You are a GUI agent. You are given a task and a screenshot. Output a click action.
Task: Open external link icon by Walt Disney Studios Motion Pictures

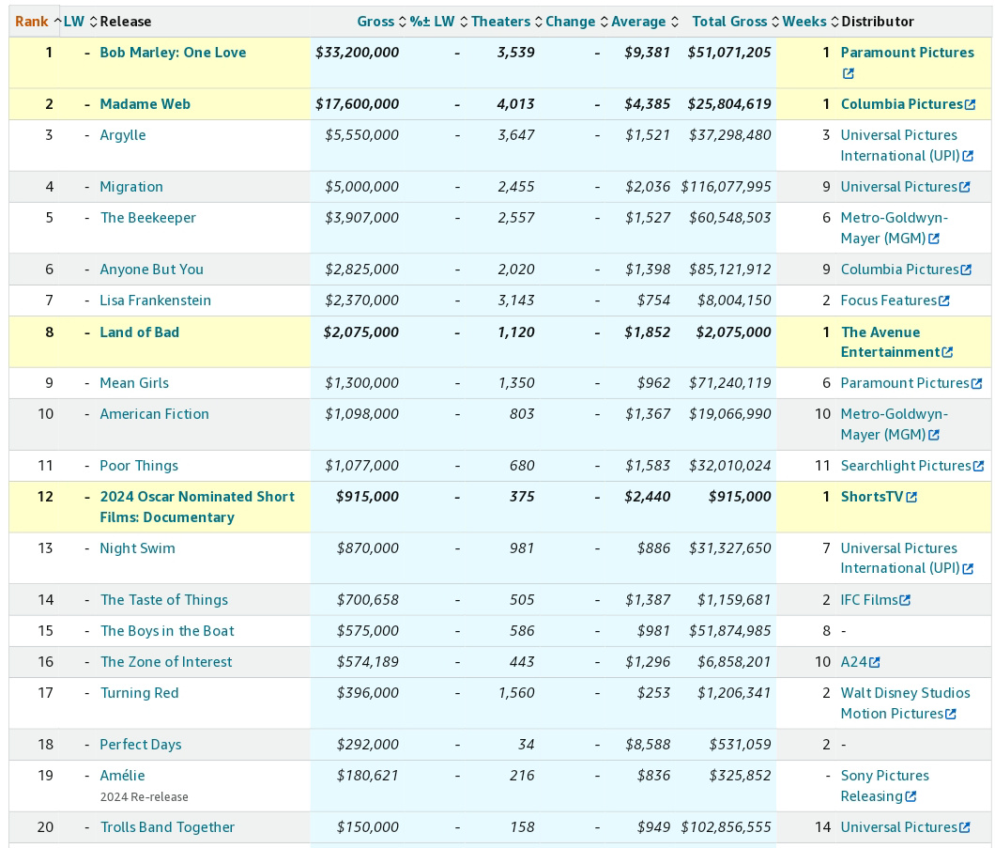pos(951,714)
